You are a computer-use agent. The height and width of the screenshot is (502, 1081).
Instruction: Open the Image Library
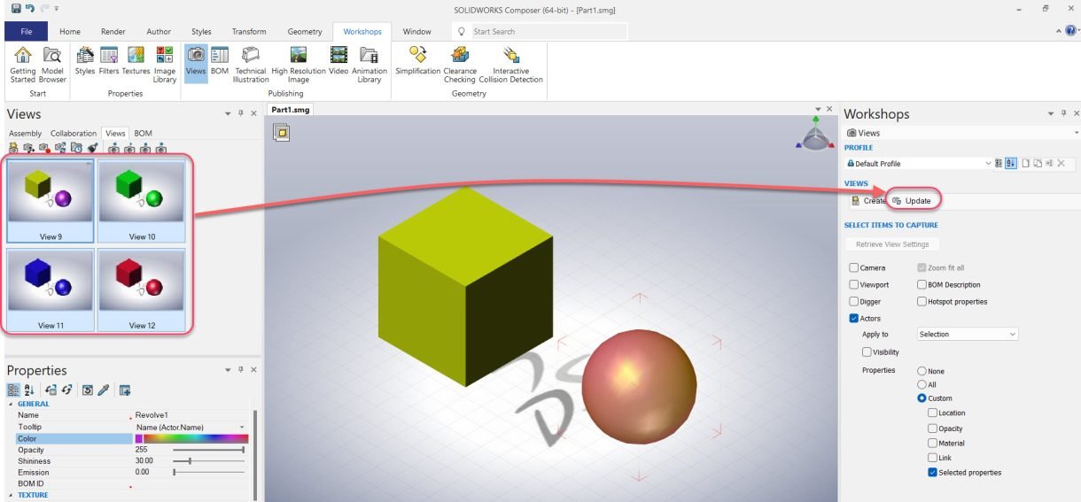[x=165, y=65]
